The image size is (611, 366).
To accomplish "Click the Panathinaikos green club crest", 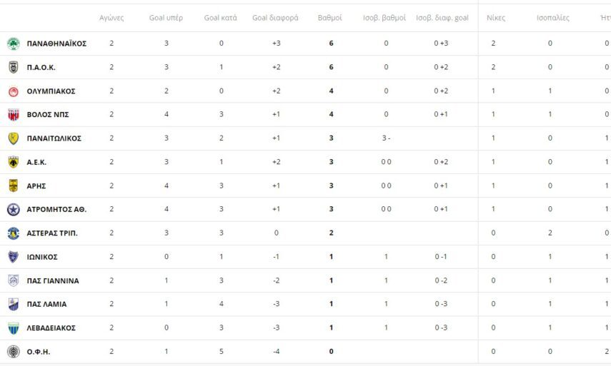I will (x=13, y=44).
